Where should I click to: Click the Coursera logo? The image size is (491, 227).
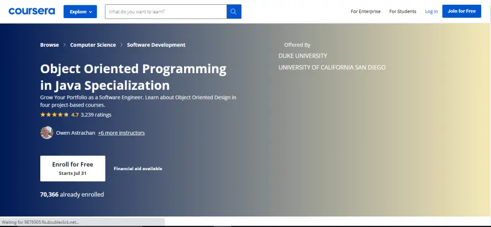32,11
